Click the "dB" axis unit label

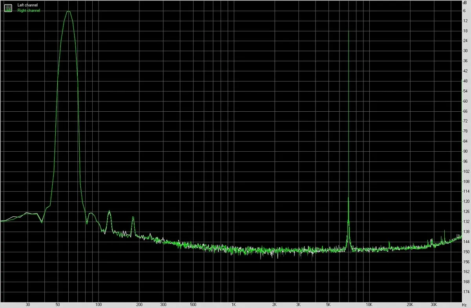pos(465,3)
